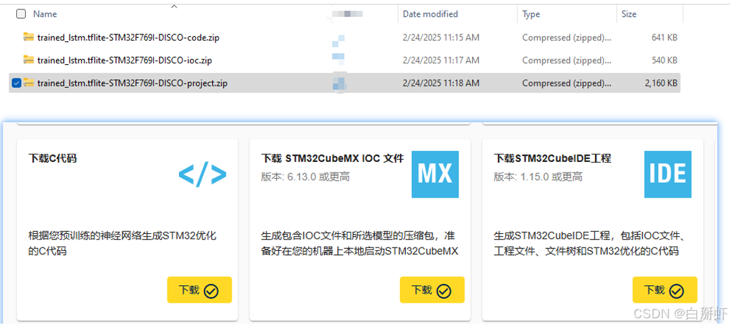Click date 2/24/2025 11:18 AM cell
730x325 pixels.
pos(441,84)
